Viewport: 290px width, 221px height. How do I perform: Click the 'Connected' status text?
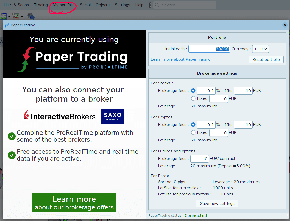[196, 215]
